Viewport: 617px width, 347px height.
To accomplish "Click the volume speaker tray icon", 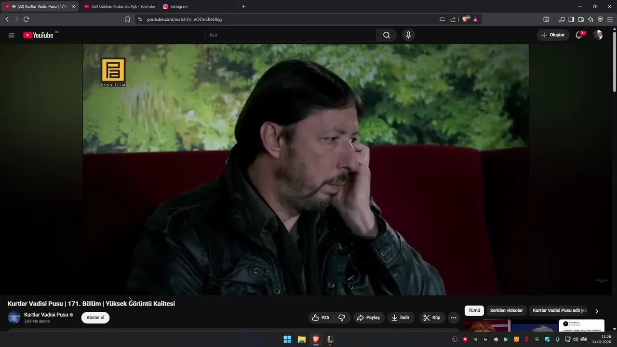I will pyautogui.click(x=575, y=339).
